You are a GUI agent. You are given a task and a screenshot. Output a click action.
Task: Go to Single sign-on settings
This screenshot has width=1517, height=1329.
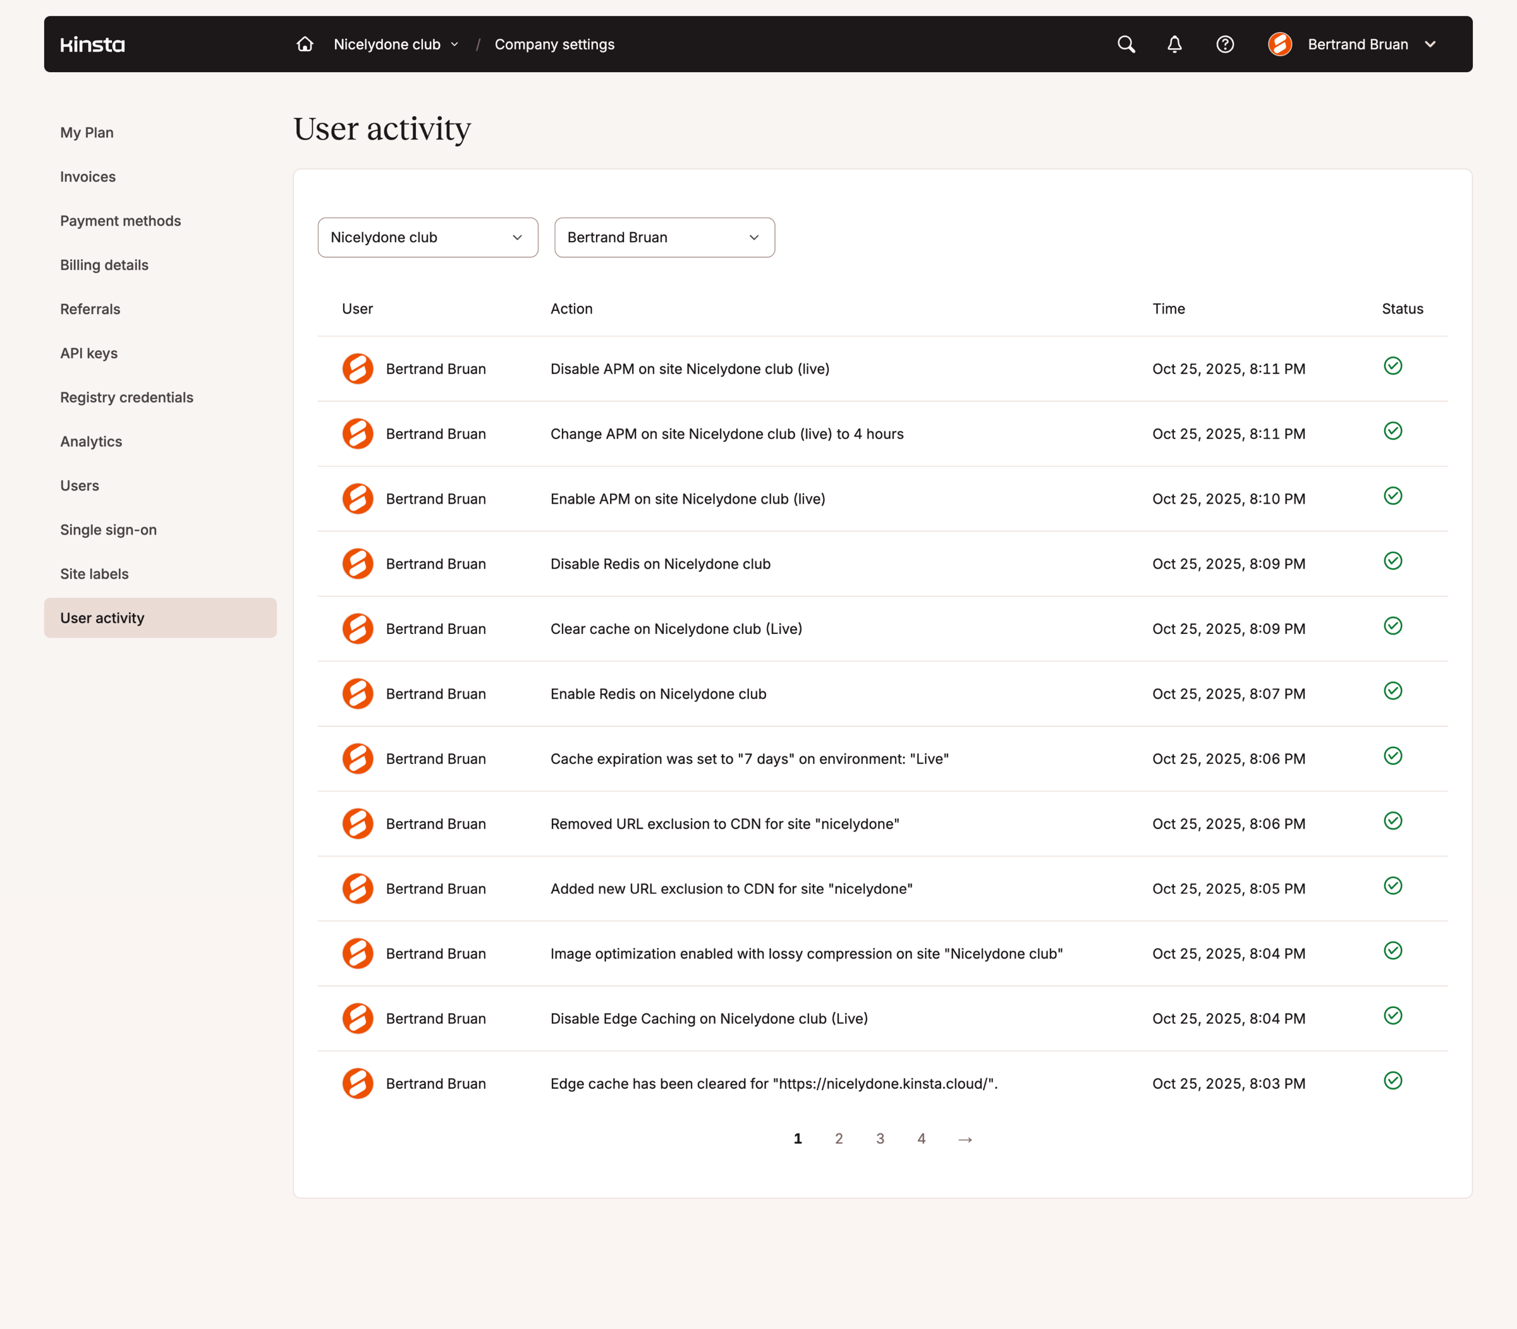109,530
